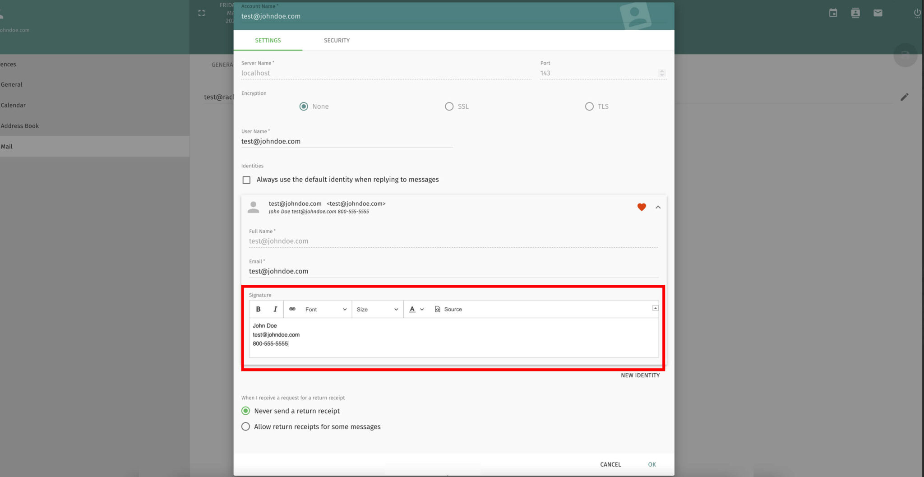Toggle italic in the signature editor
Image resolution: width=924 pixels, height=477 pixels.
275,309
